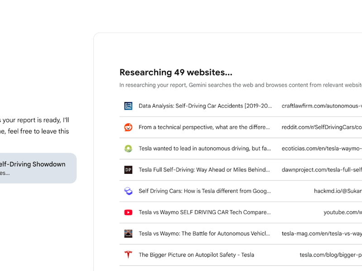
Task: Click the tesla.com/blog URL
Action: tap(331, 255)
